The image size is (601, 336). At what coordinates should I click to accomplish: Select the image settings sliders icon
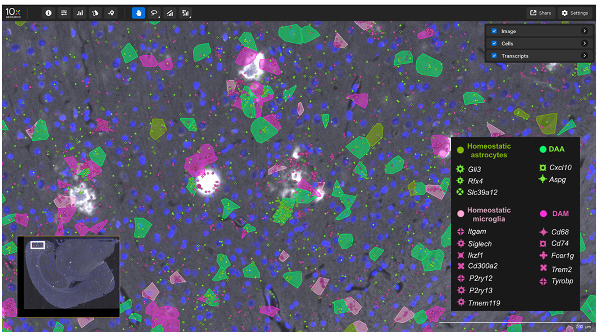[64, 13]
